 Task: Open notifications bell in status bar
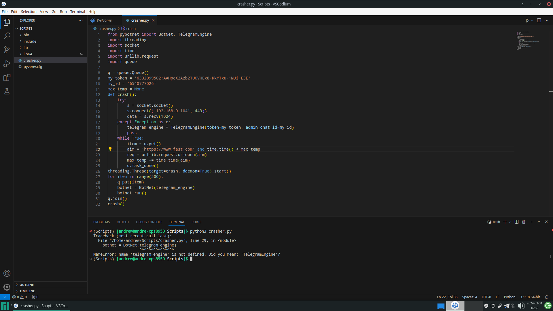click(x=547, y=297)
